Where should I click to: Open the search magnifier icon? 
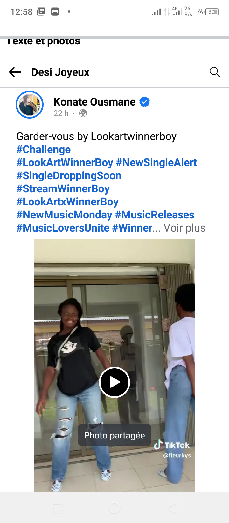pyautogui.click(x=215, y=72)
